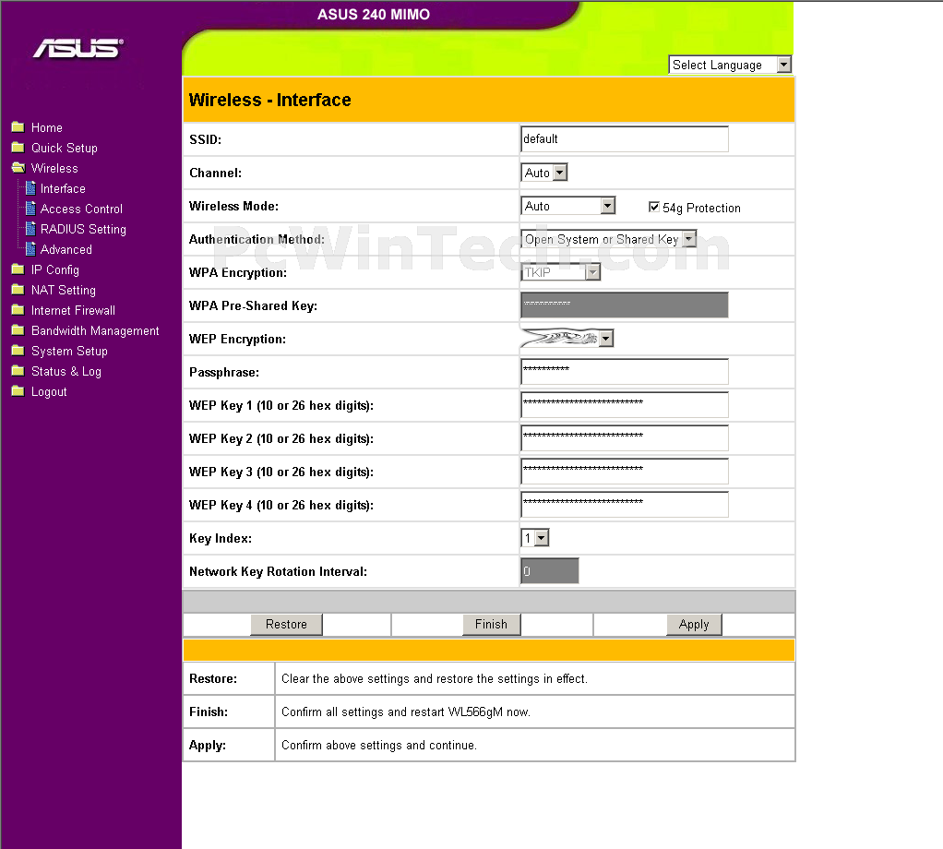
Task: Open the RADIUS Setting submenu page
Action: pyautogui.click(x=84, y=229)
